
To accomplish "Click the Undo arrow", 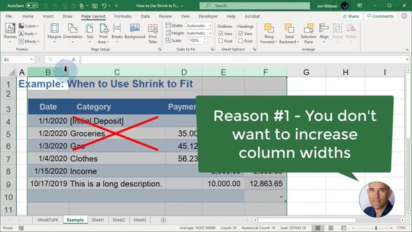I will coord(104,6).
